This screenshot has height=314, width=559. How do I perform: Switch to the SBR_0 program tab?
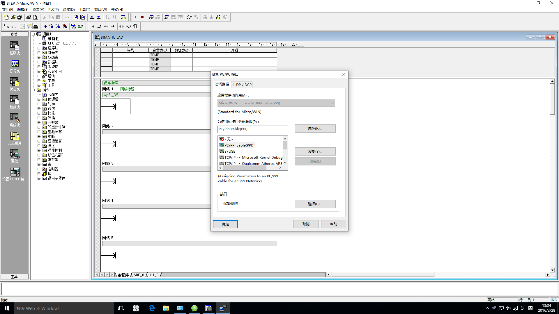point(139,275)
